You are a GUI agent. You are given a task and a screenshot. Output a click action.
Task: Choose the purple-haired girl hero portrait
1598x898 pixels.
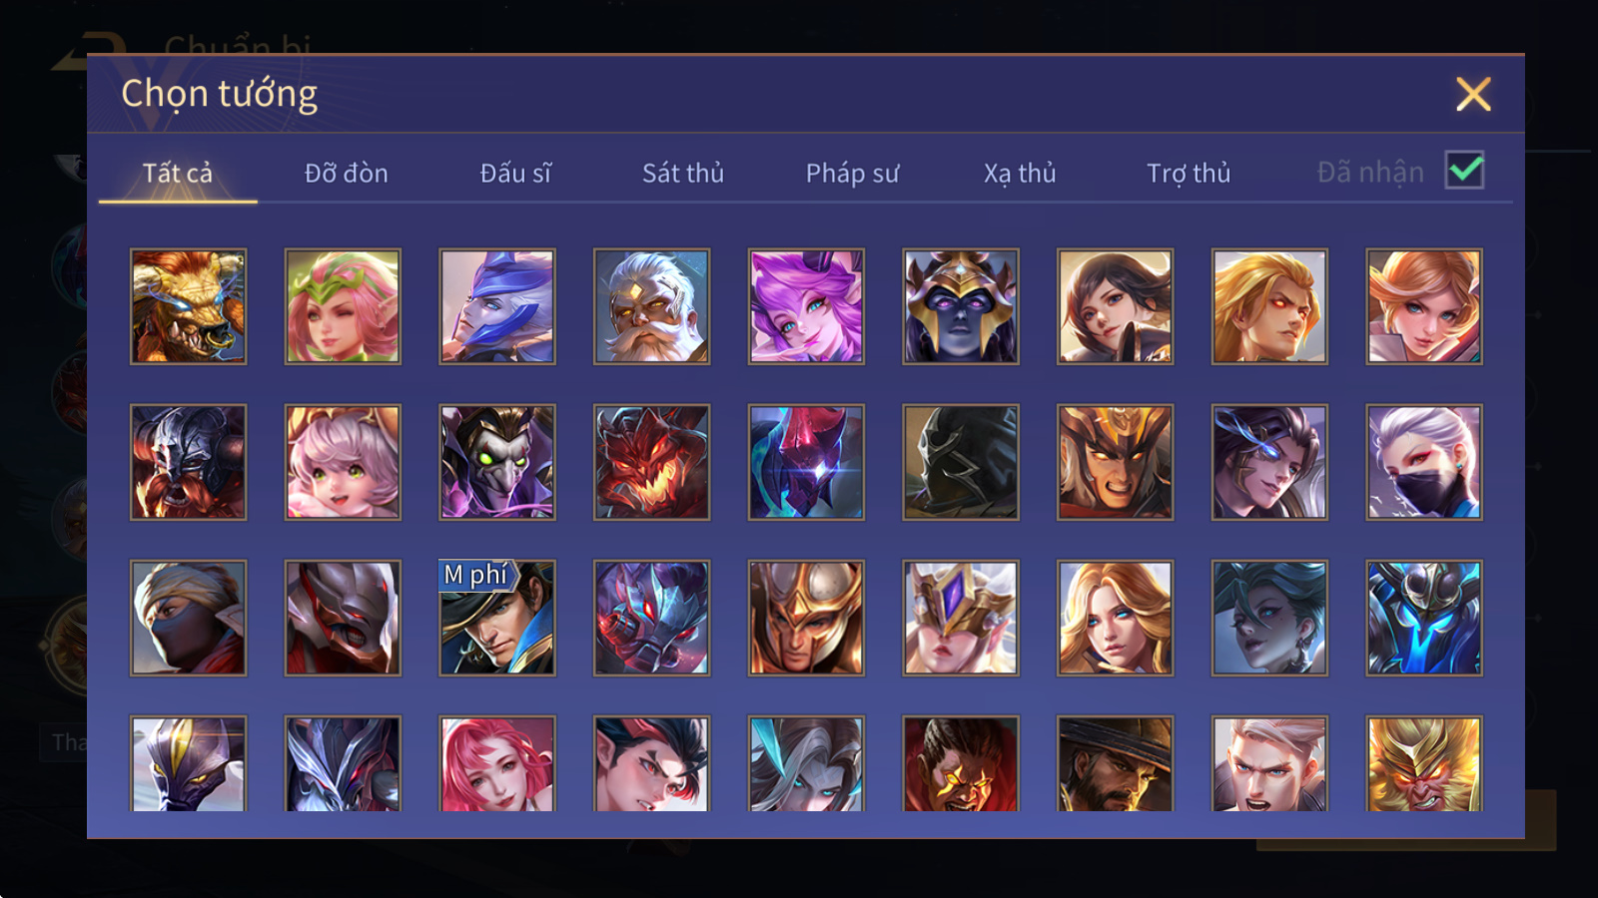coord(806,306)
